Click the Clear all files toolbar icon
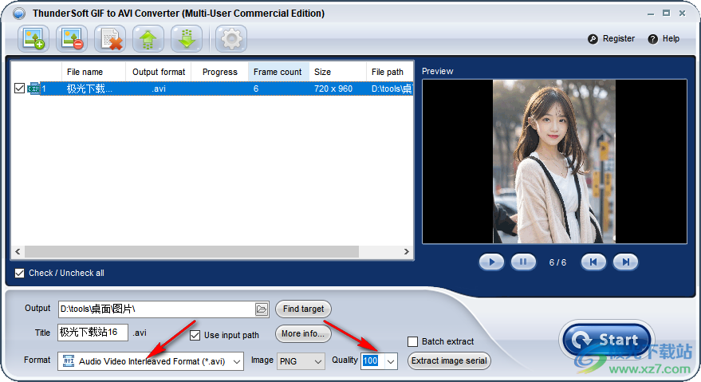701x382 pixels. pos(110,39)
